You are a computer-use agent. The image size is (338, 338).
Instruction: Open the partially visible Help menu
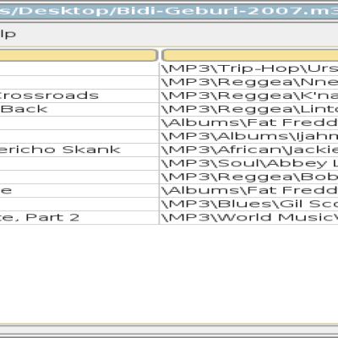point(7,34)
